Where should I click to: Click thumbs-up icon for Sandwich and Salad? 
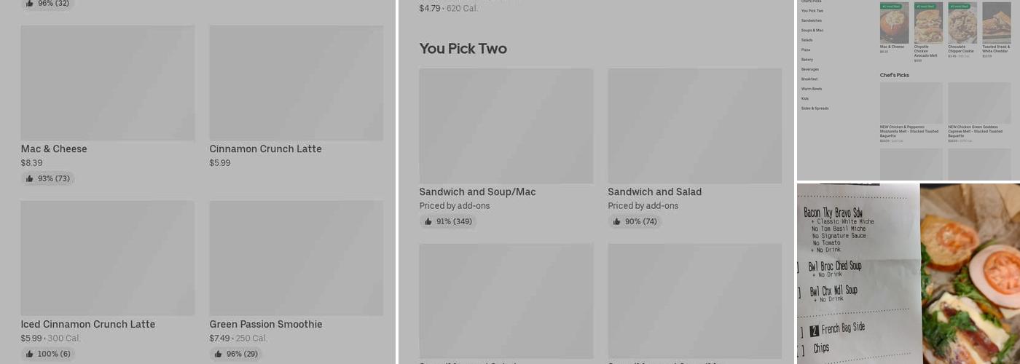click(x=617, y=222)
